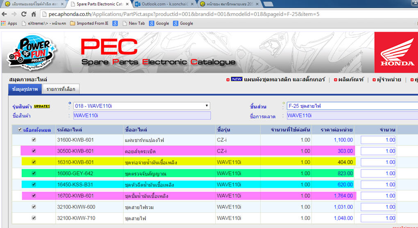The width and height of the screenshot is (418, 228).
Task: Click the รหัสอะไหล่ column header
Action: (x=70, y=130)
